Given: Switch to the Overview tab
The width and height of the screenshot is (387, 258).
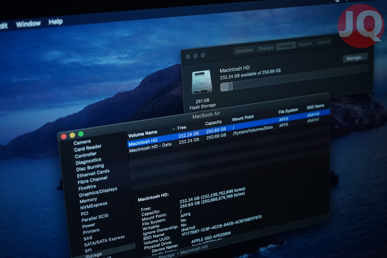Looking at the screenshot, I should (x=244, y=51).
